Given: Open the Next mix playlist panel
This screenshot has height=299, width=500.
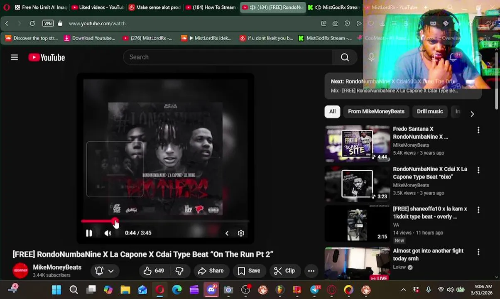Looking at the screenshot, I should pyautogui.click(x=403, y=86).
